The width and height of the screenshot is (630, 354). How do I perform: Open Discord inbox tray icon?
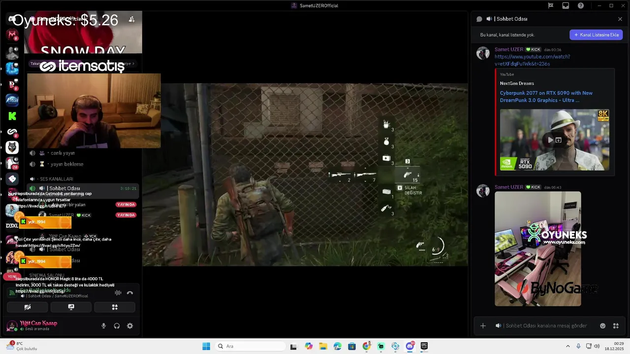[x=566, y=5]
